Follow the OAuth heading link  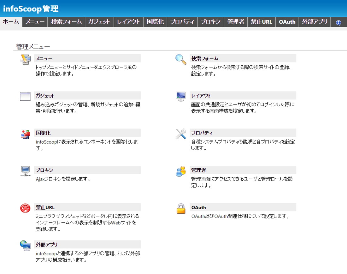(x=198, y=207)
